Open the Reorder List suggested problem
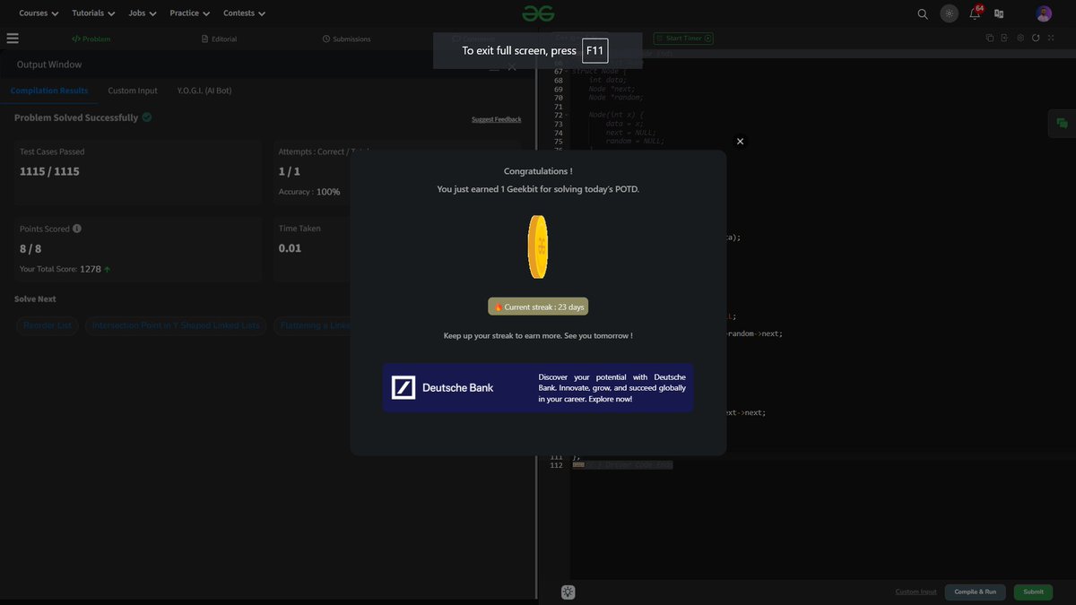 tap(48, 325)
